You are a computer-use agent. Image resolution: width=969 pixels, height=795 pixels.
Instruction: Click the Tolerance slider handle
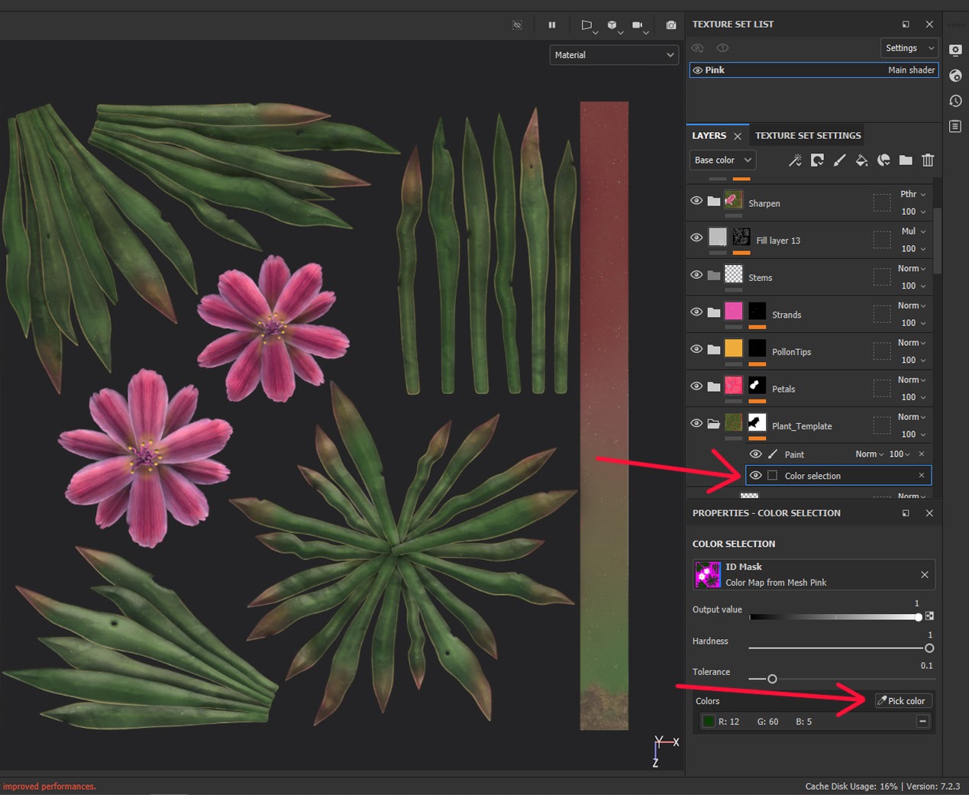click(772, 679)
